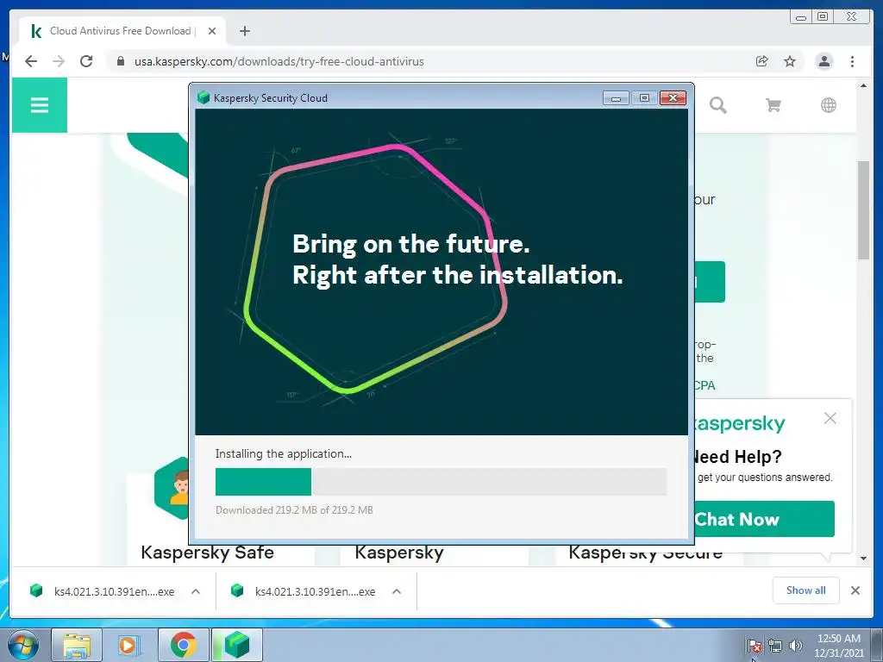This screenshot has height=662, width=883.
Task: Click the installation progress bar
Action: click(441, 482)
